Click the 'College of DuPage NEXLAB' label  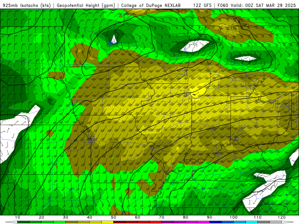[x=151, y=5]
